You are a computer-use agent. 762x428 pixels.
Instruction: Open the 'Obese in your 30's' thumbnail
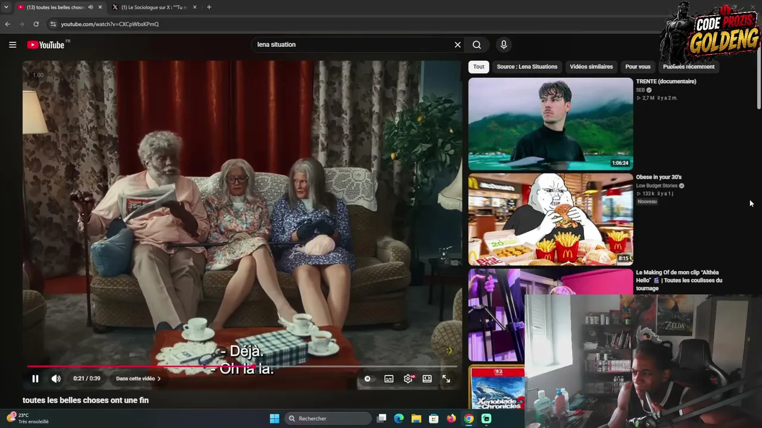551,219
